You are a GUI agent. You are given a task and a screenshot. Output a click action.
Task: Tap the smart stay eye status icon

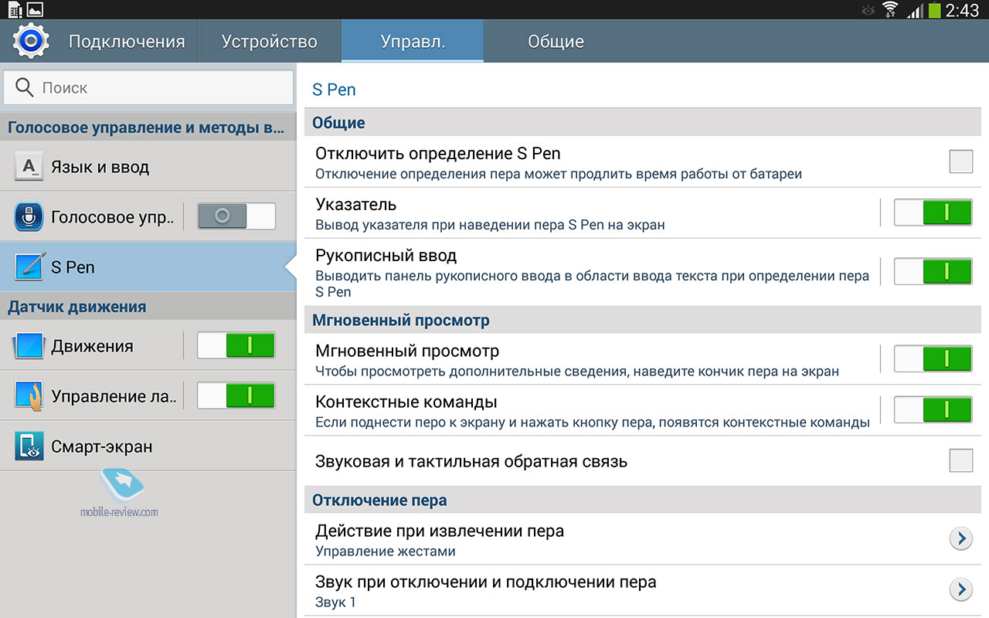[x=868, y=10]
